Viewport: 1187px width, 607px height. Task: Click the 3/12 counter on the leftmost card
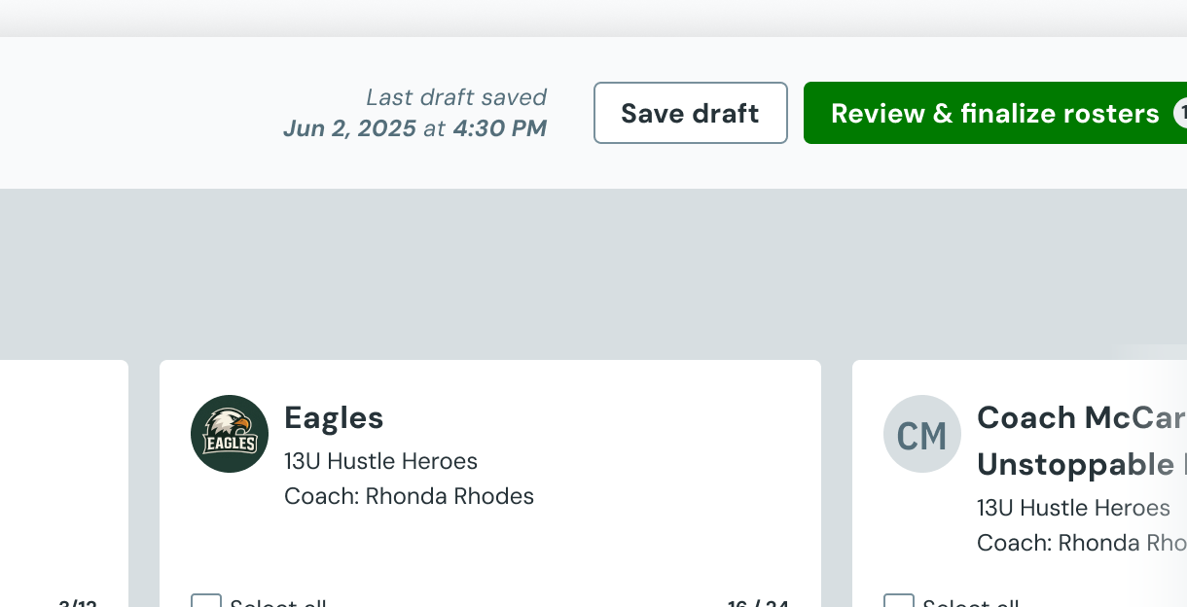tap(77, 602)
